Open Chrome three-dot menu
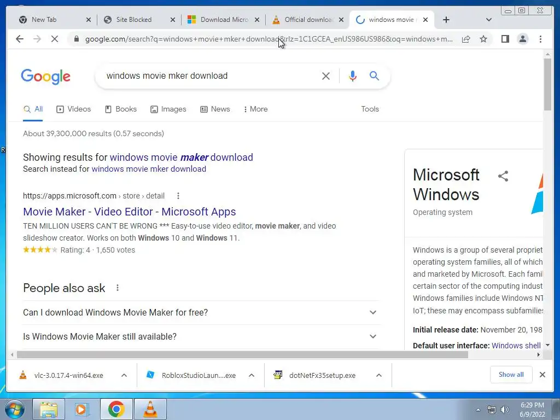The width and height of the screenshot is (560, 420). coord(540,39)
